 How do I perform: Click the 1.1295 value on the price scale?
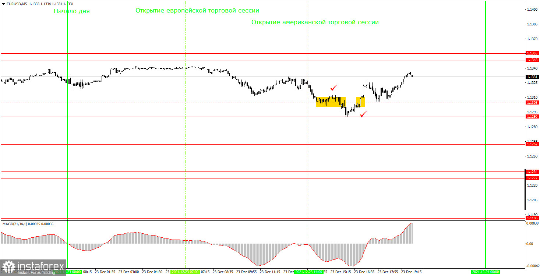[532, 112]
